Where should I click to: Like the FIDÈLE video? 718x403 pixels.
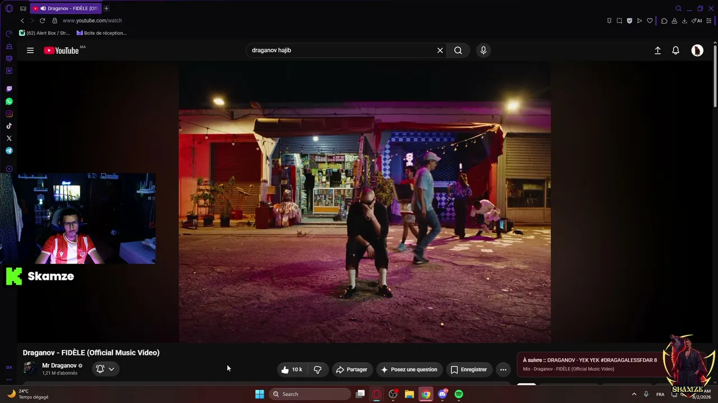292,369
